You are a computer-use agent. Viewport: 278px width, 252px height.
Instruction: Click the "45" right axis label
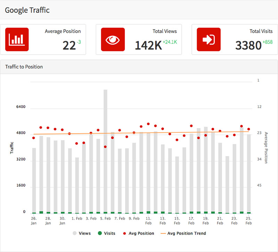pos(259,186)
